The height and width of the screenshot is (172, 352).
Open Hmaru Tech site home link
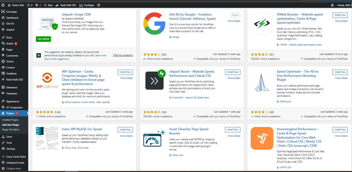(16, 5)
